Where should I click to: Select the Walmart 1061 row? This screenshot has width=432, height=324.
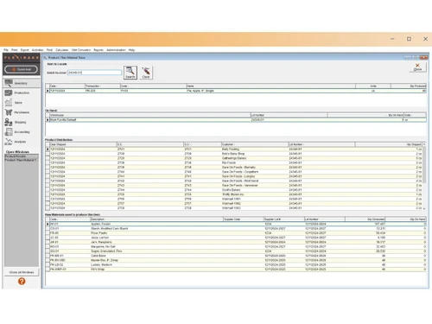pyautogui.click(x=234, y=199)
